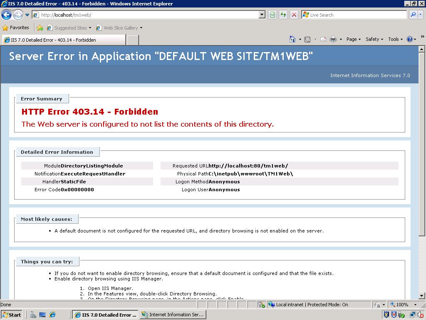This screenshot has width=426, height=320.
Task: Click the magnifier Search button
Action: [413, 15]
